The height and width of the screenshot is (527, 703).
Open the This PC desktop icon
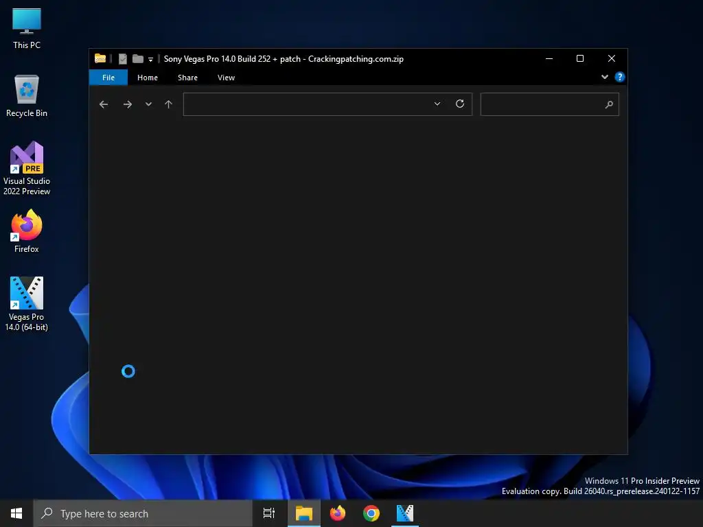pyautogui.click(x=27, y=27)
